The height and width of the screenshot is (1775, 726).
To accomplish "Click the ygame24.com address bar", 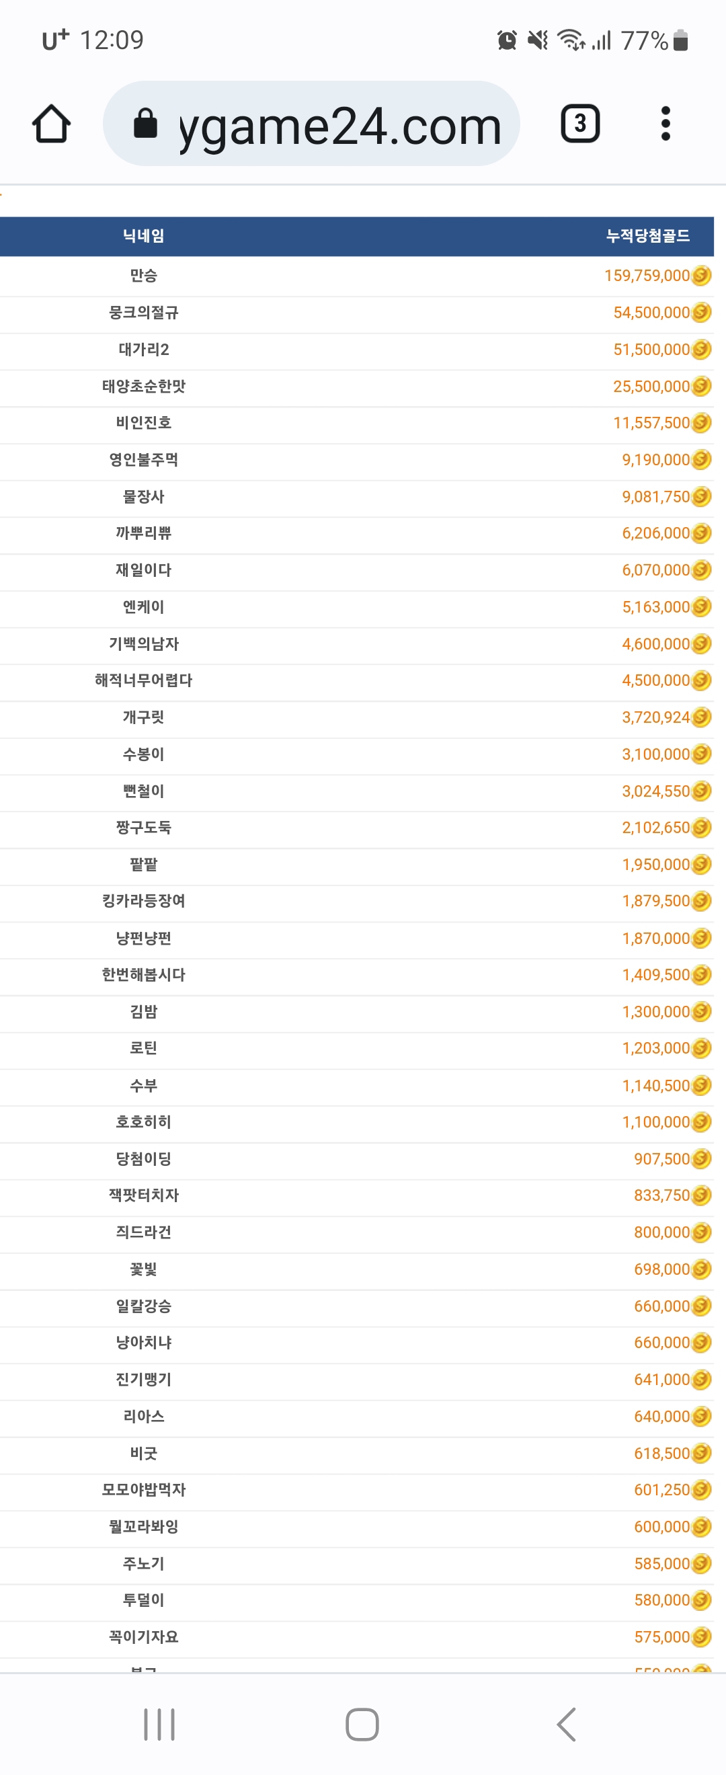I will 311,124.
